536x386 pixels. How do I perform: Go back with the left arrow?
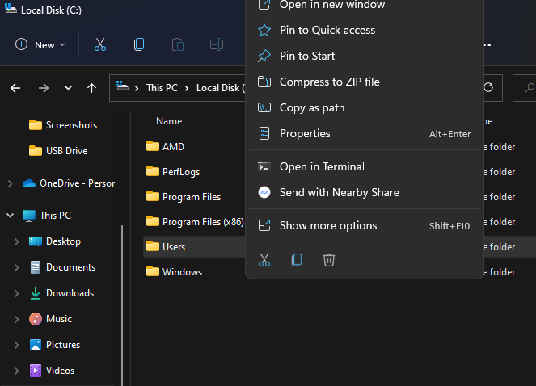15,88
